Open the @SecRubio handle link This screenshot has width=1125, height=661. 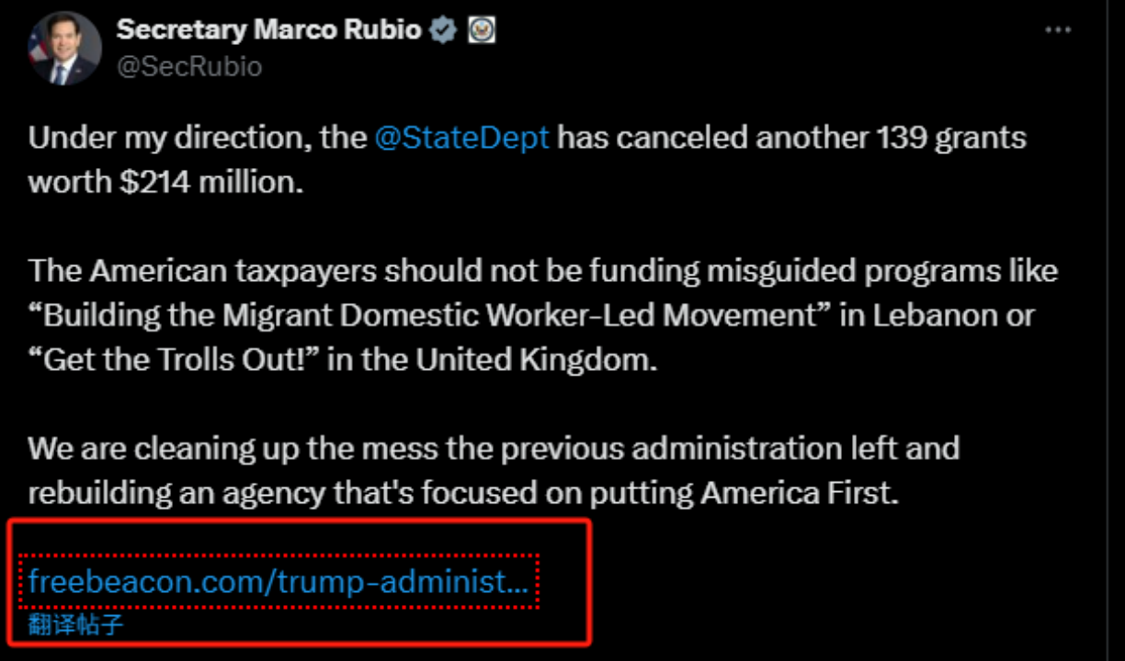[188, 66]
